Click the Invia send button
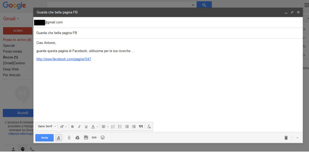Image resolution: width=309 pixels, height=162 pixels. coord(45,138)
